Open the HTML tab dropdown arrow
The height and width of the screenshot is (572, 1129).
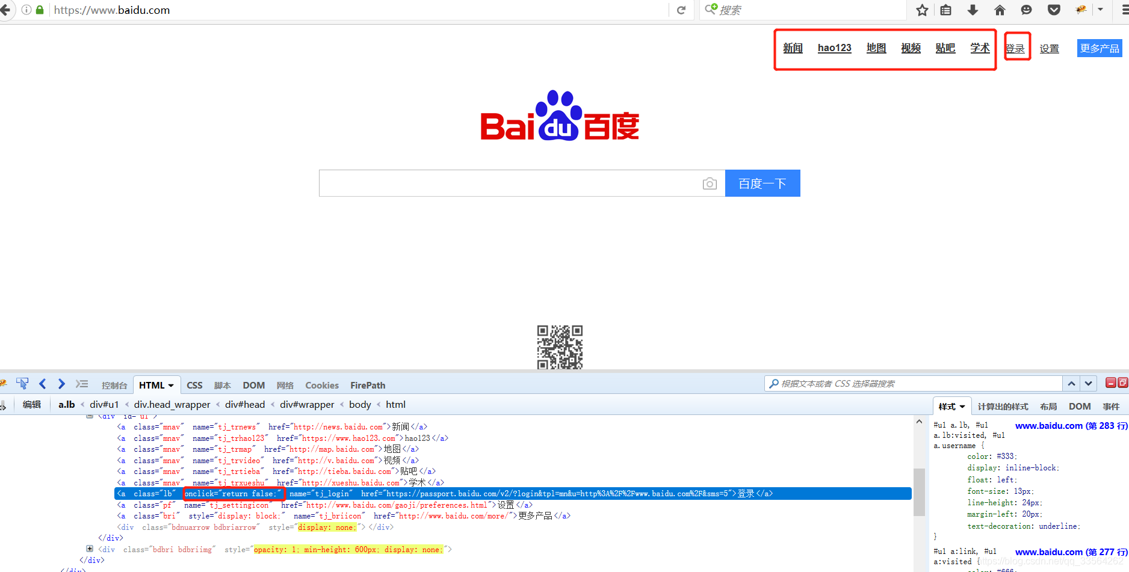tap(171, 386)
